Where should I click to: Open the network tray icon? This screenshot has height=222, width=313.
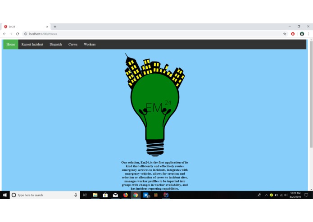pyautogui.click(x=281, y=195)
